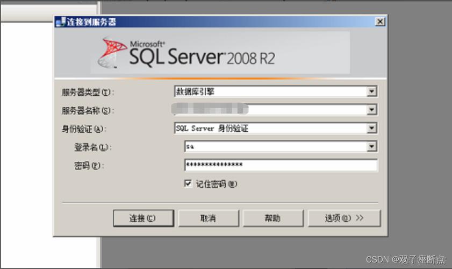452x269 pixels.
Task: Open 帮助 (Help) for this dialog
Action: point(273,218)
